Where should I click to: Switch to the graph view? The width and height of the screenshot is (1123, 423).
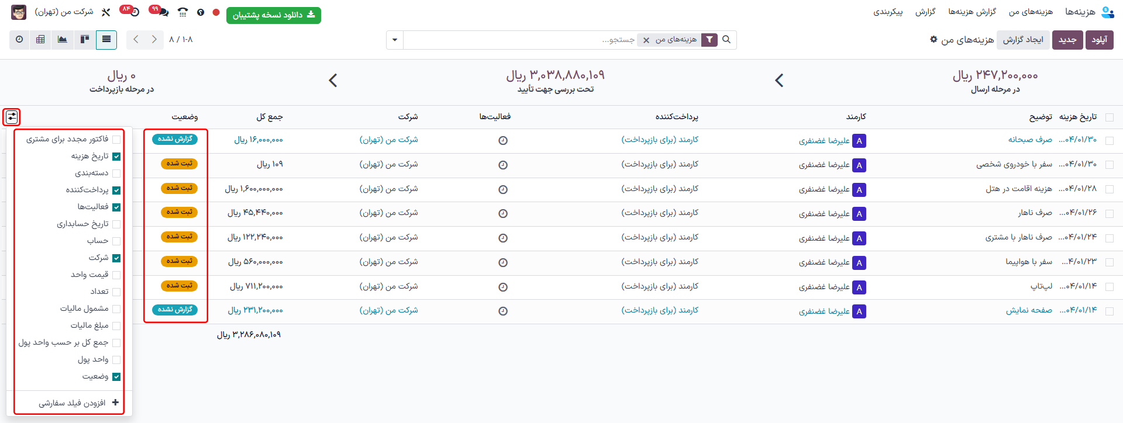[63, 40]
